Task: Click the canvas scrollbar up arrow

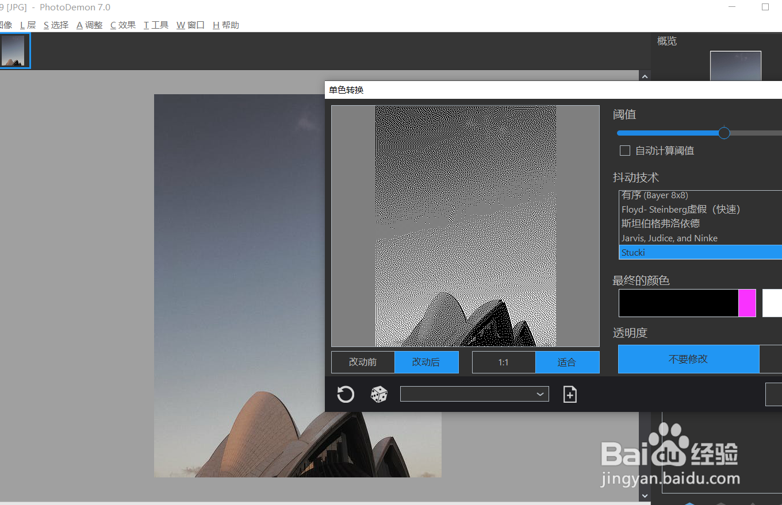Action: tap(645, 76)
